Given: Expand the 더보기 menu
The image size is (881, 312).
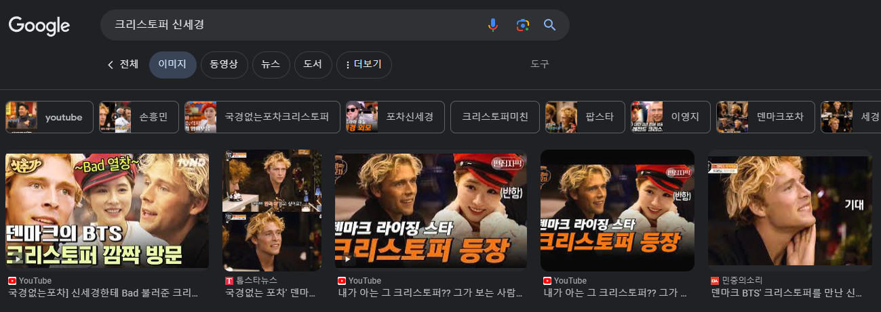Looking at the screenshot, I should (364, 65).
